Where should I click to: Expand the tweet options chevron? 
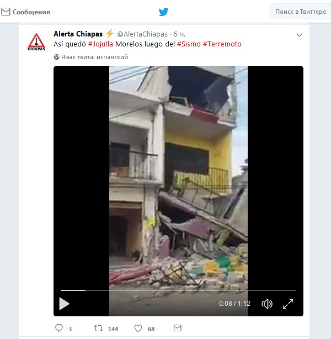pyautogui.click(x=300, y=35)
